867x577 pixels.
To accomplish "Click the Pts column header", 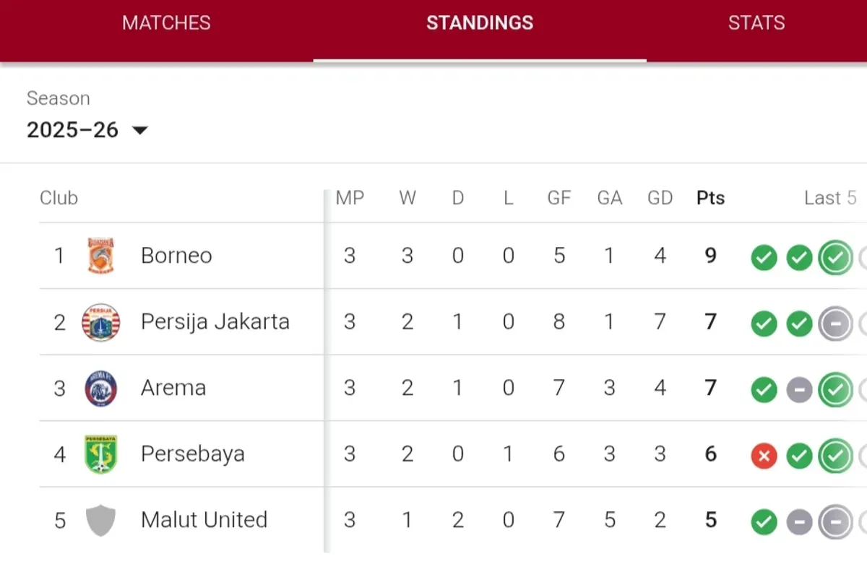I will pos(711,198).
